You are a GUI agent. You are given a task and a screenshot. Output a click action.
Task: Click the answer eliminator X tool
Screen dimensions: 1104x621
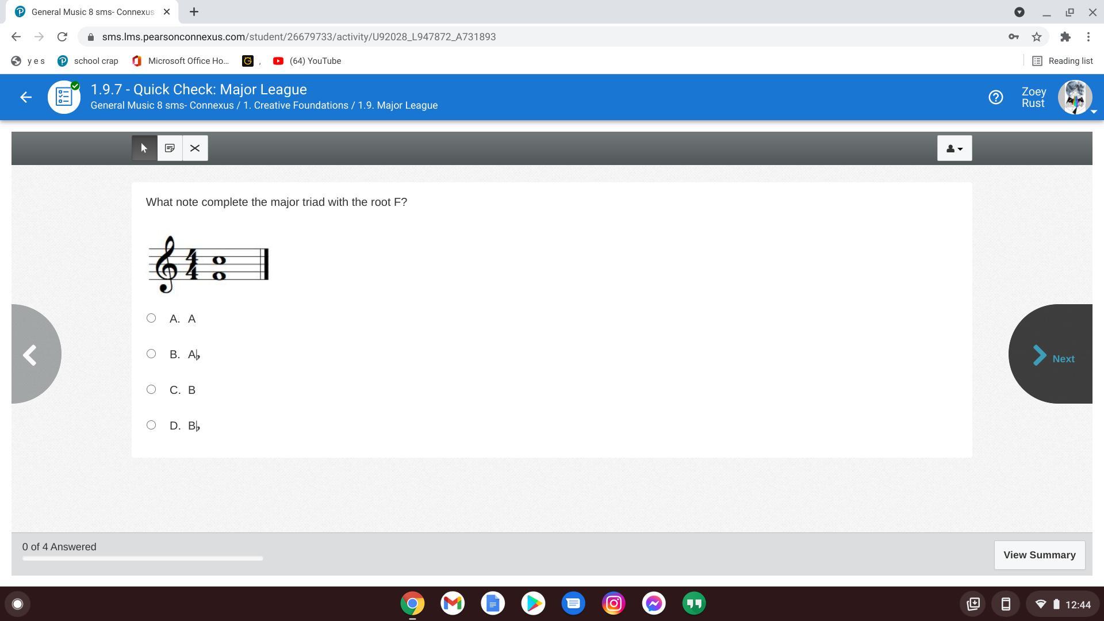click(x=195, y=148)
